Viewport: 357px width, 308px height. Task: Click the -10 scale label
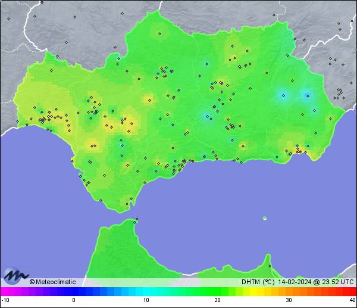[x=5, y=300]
